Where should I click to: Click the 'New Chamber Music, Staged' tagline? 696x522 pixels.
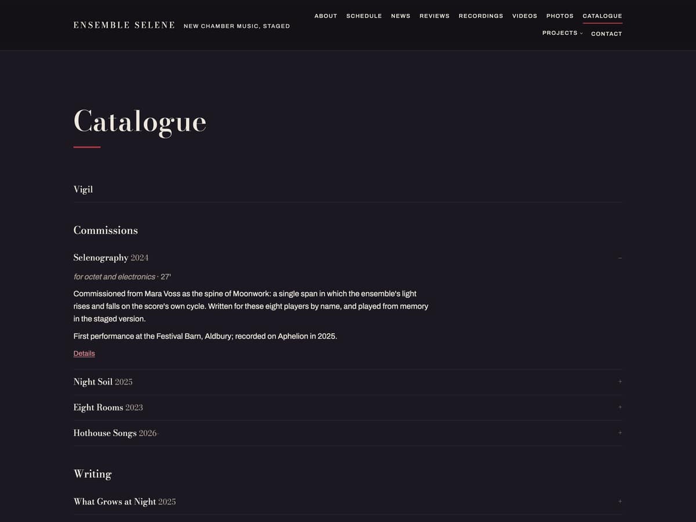tap(237, 26)
